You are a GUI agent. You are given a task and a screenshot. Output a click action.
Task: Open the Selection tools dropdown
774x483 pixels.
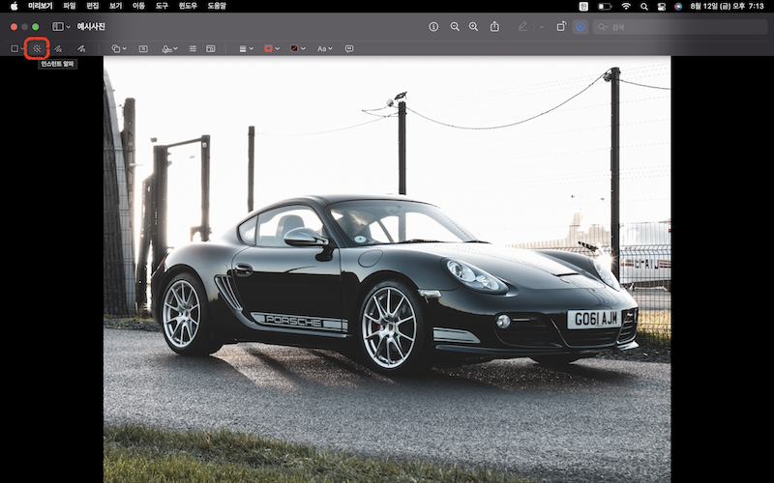pos(16,49)
